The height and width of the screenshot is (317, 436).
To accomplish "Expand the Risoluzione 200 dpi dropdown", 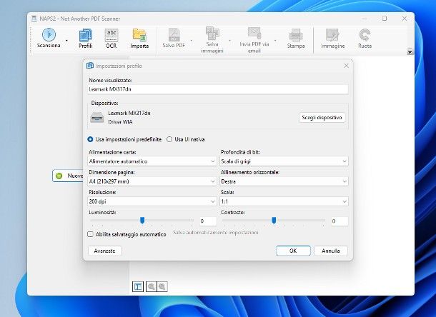I will (x=152, y=202).
